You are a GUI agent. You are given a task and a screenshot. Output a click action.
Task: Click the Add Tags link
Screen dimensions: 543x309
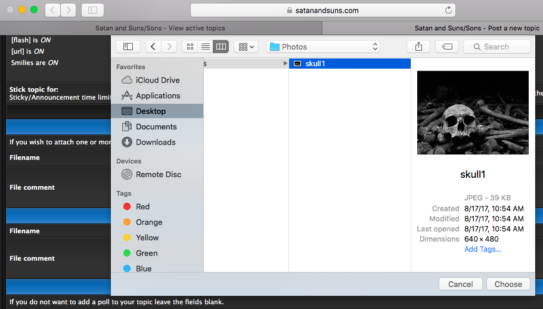click(482, 249)
